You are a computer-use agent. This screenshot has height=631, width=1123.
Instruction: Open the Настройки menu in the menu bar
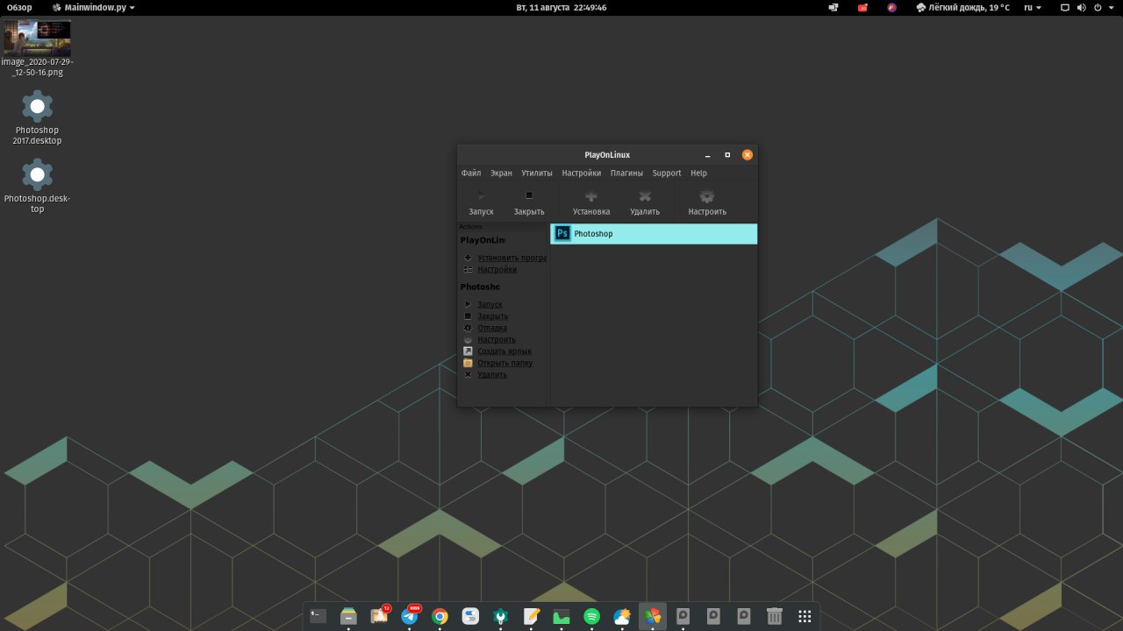(x=582, y=174)
